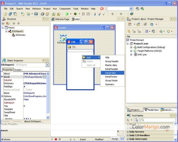Select the Name property value EXLReport1

coord(29,93)
